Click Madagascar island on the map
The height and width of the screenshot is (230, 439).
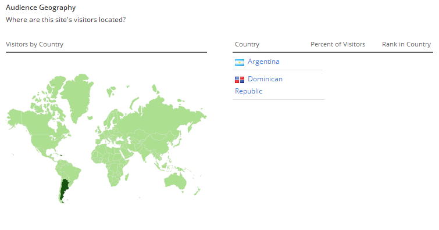pyautogui.click(x=127, y=177)
